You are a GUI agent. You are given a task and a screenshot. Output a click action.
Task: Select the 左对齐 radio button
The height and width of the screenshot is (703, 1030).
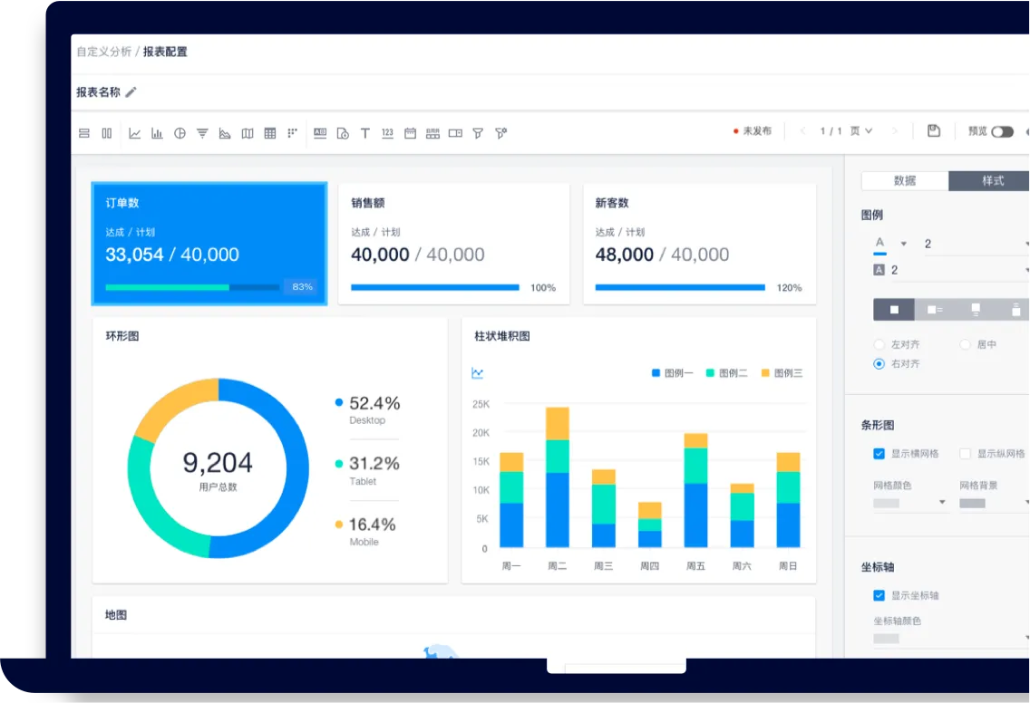click(879, 344)
